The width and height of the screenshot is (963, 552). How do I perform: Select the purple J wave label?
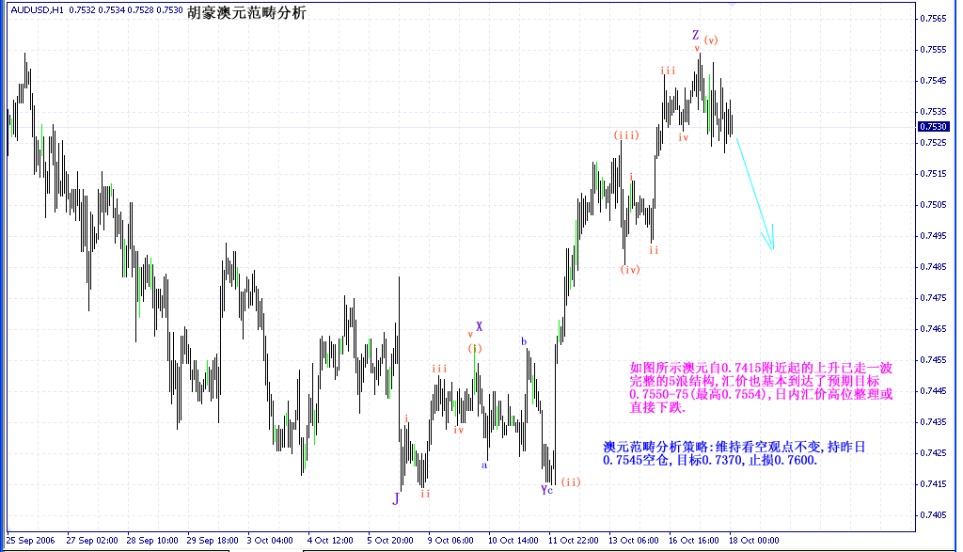pyautogui.click(x=396, y=498)
